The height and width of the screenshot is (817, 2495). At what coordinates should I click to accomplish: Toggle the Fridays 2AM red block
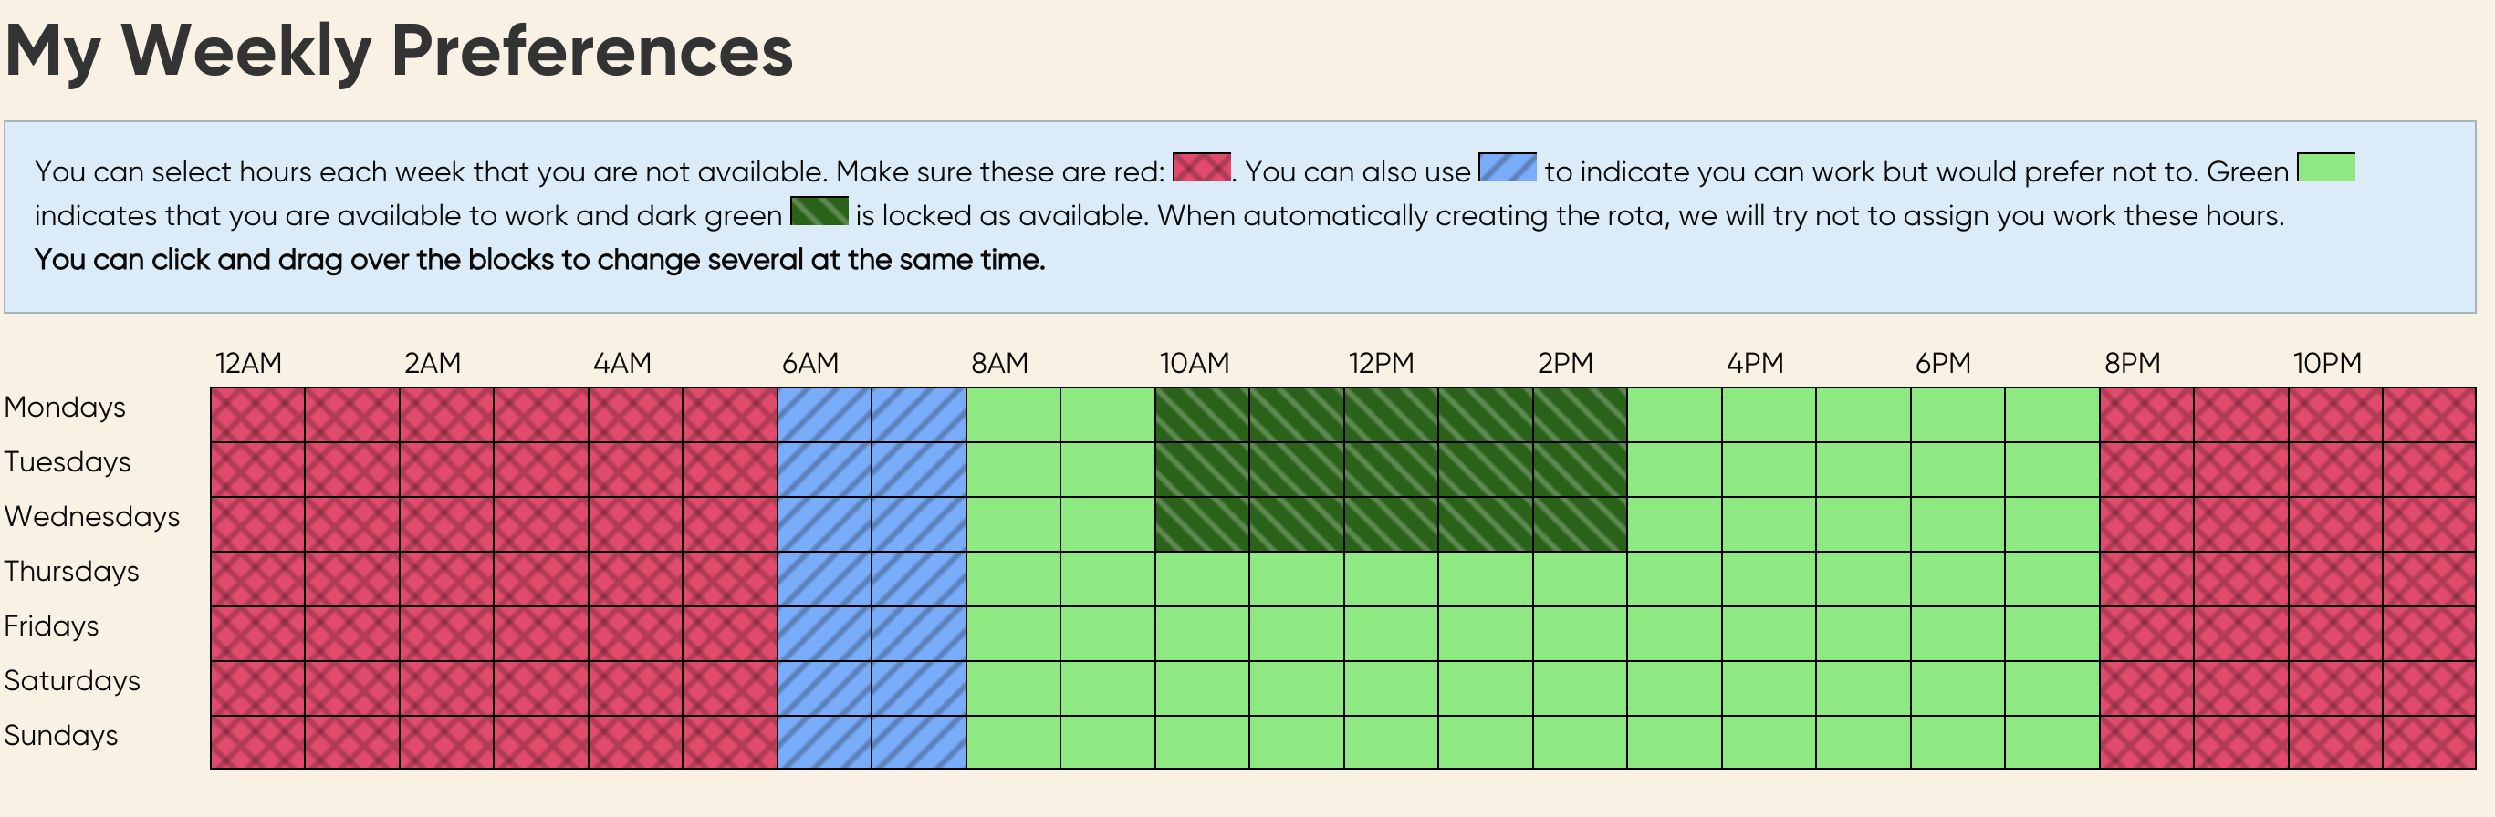click(446, 634)
